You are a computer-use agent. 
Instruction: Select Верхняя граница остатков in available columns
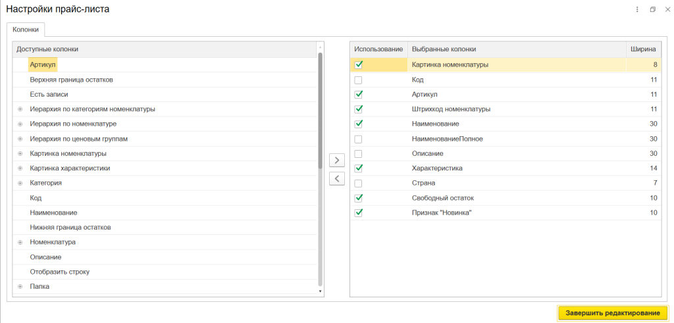click(72, 80)
